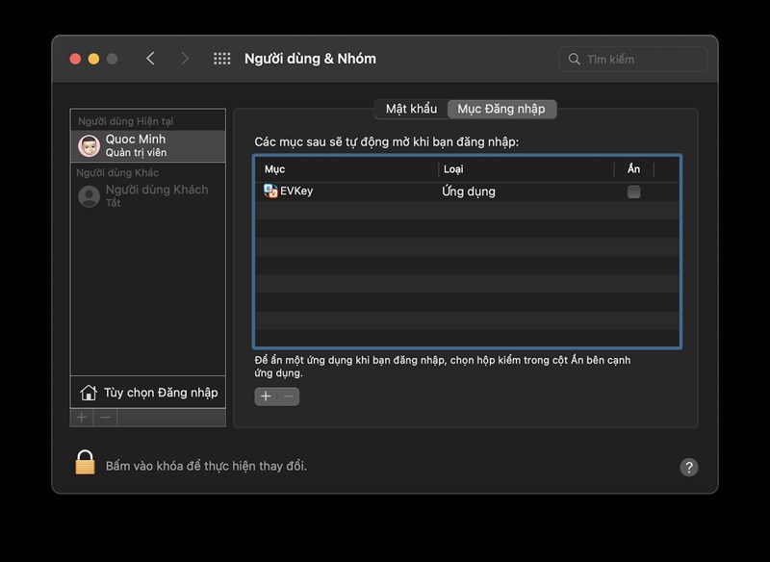Open help with the question mark button
This screenshot has height=562, width=770.
click(x=689, y=468)
